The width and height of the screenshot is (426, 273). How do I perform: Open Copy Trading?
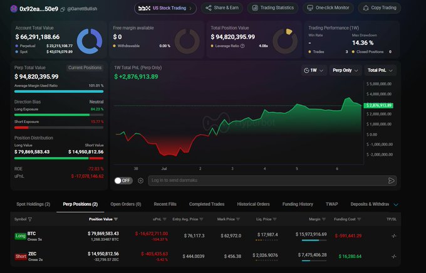380,8
